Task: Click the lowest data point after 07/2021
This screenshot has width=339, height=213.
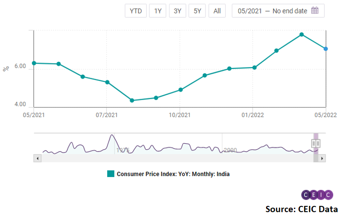Action: pos(132,100)
